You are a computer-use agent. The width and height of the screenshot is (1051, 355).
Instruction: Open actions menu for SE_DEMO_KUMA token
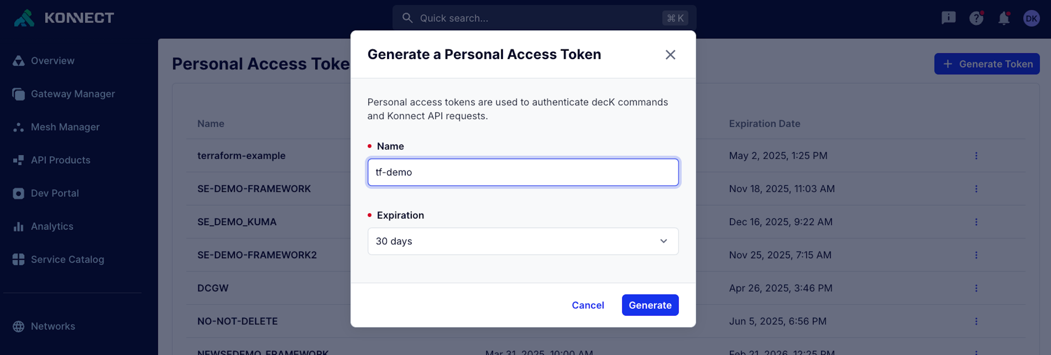(x=976, y=222)
